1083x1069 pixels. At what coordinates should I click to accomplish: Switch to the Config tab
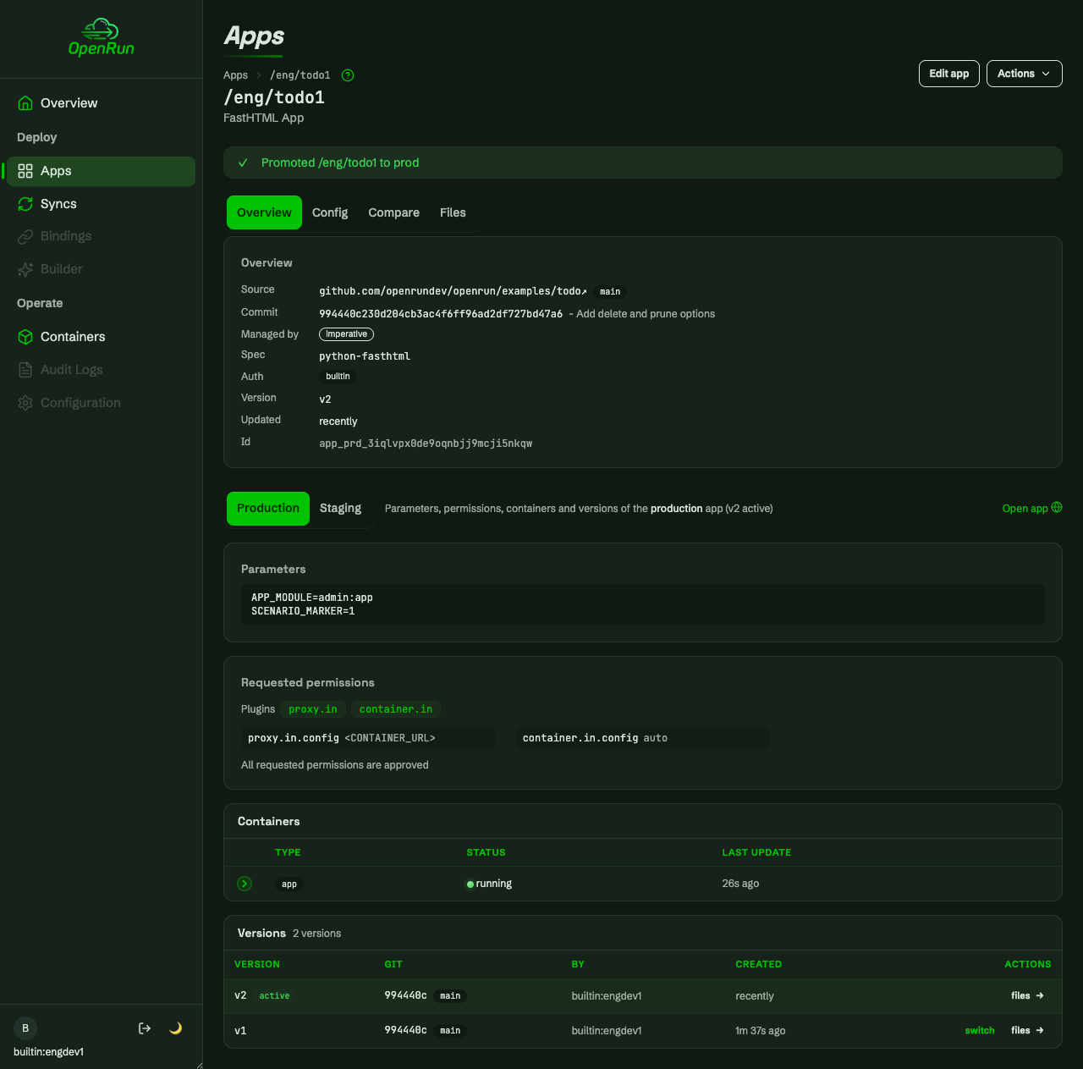pyautogui.click(x=330, y=212)
